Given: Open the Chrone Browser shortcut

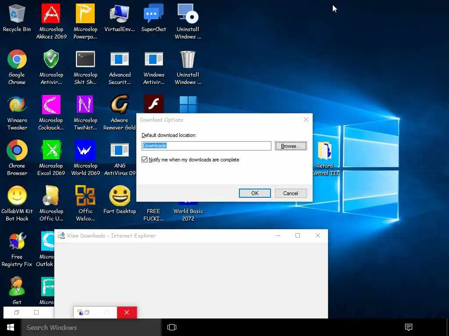Looking at the screenshot, I should pos(17,158).
